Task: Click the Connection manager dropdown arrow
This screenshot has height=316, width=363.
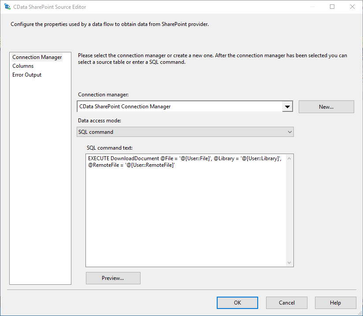Action: click(x=288, y=106)
